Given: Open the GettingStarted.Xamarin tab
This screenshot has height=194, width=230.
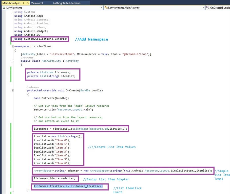Looking at the screenshot, I should pos(67,3).
